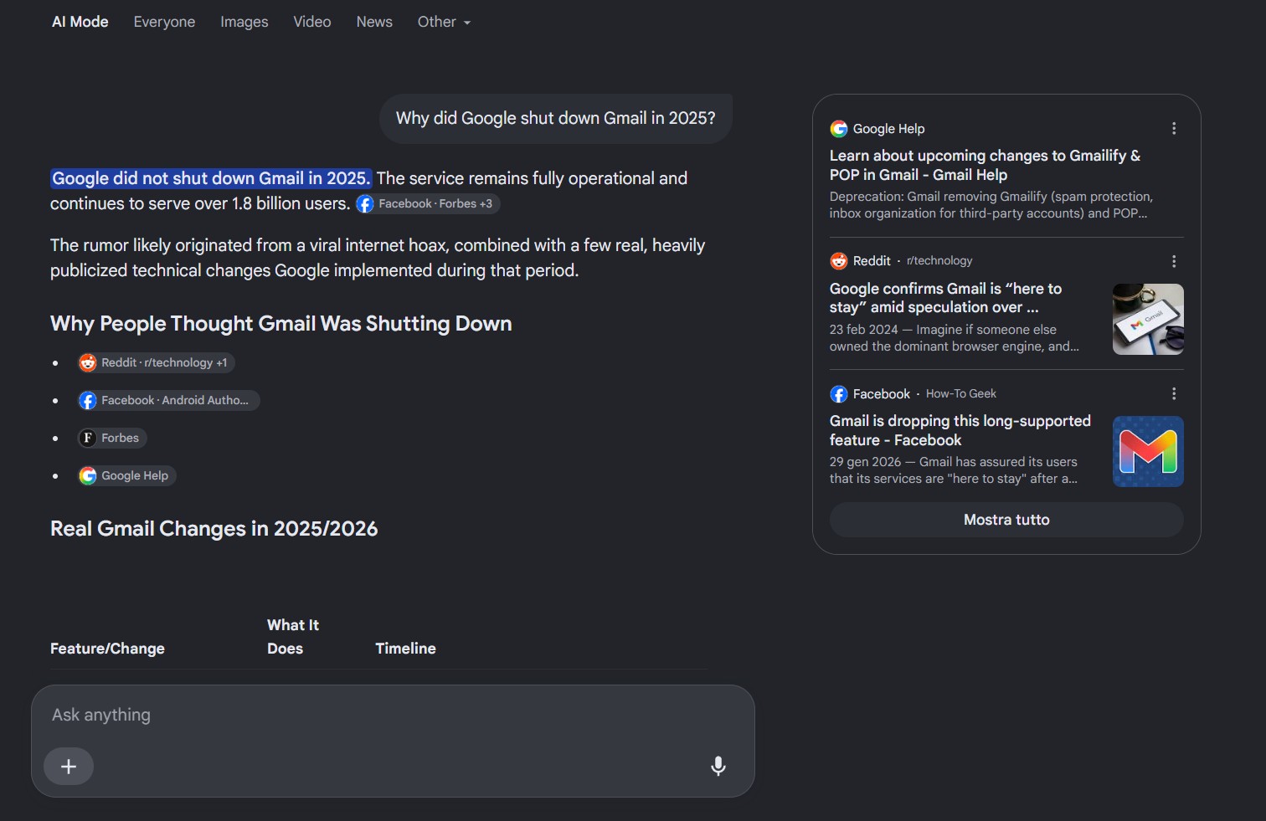The width and height of the screenshot is (1266, 821).
Task: Click the 'Why People Thought Gmail Was Shutting Down' heading
Action: pyautogui.click(x=280, y=324)
